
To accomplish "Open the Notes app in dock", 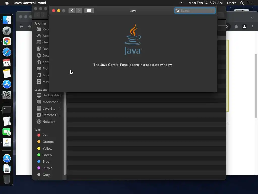I will (7, 74).
